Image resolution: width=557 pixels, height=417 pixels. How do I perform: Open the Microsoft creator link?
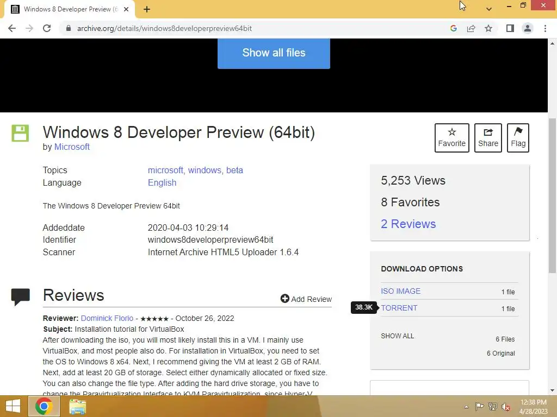(72, 147)
